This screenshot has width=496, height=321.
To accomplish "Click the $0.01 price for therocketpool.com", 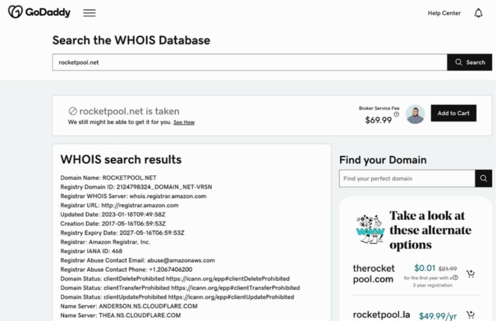I will (425, 268).
